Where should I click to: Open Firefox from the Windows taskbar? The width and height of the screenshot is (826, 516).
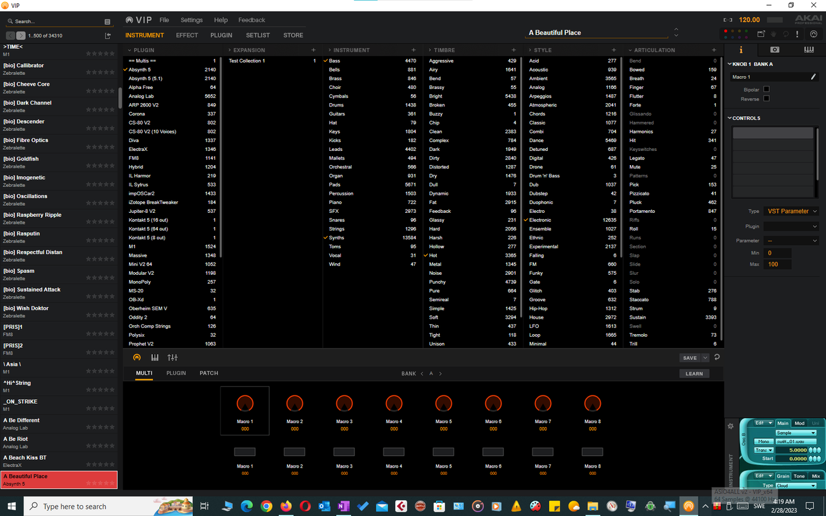pyautogui.click(x=286, y=506)
